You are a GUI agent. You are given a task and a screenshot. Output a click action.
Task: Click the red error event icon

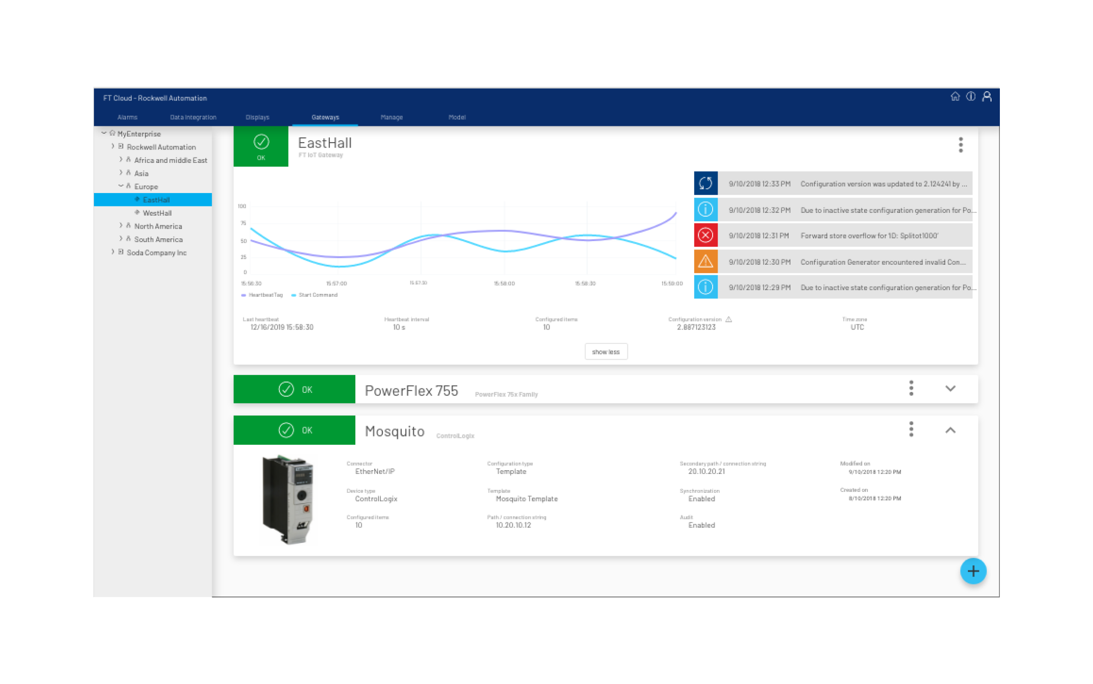tap(705, 236)
